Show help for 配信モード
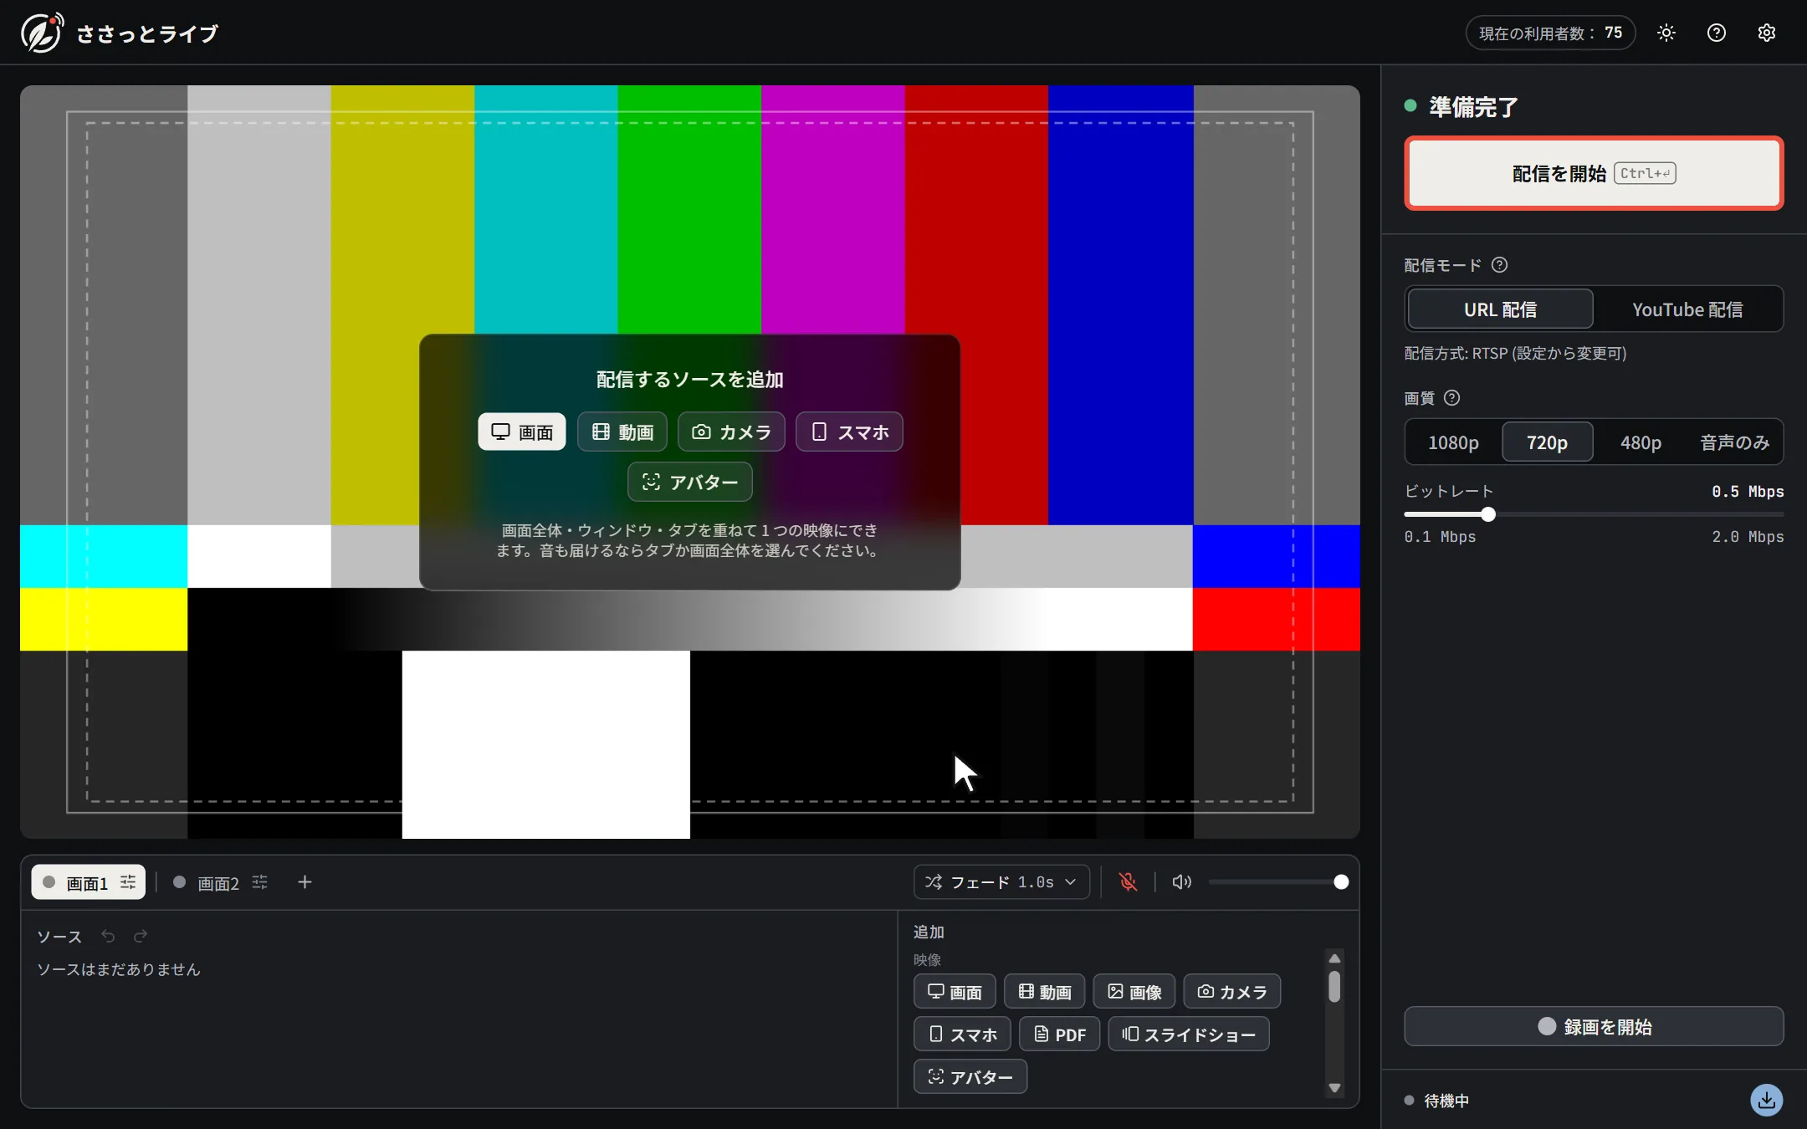1807x1129 pixels. tap(1499, 265)
